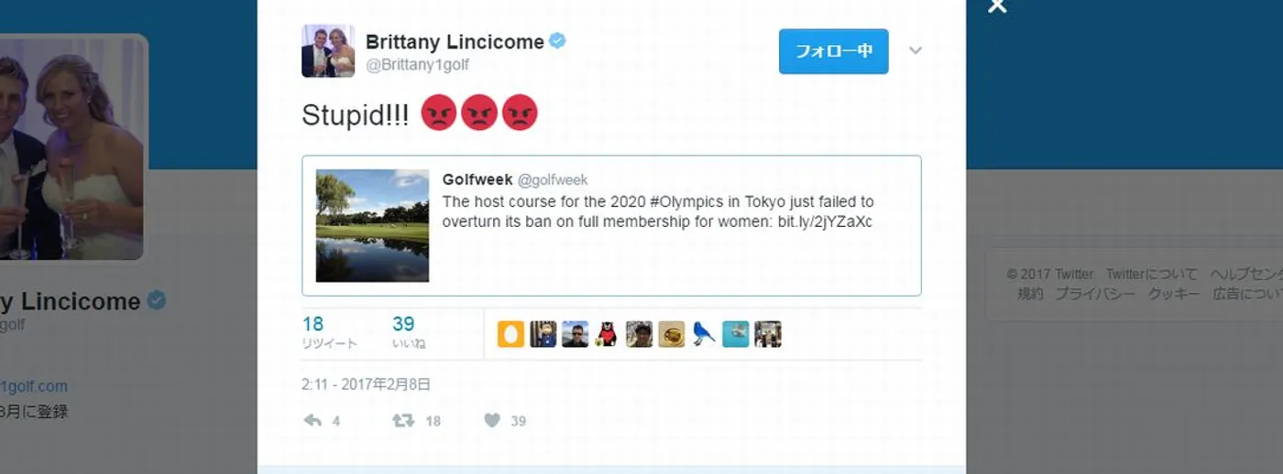The width and height of the screenshot is (1283, 474).
Task: Click the verified badge next to Brittany Lincicome
Action: pyautogui.click(x=556, y=41)
